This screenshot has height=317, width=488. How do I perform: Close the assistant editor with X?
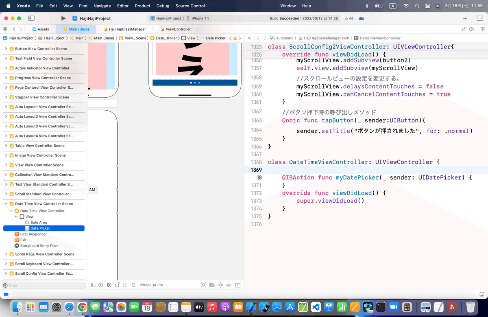click(249, 38)
